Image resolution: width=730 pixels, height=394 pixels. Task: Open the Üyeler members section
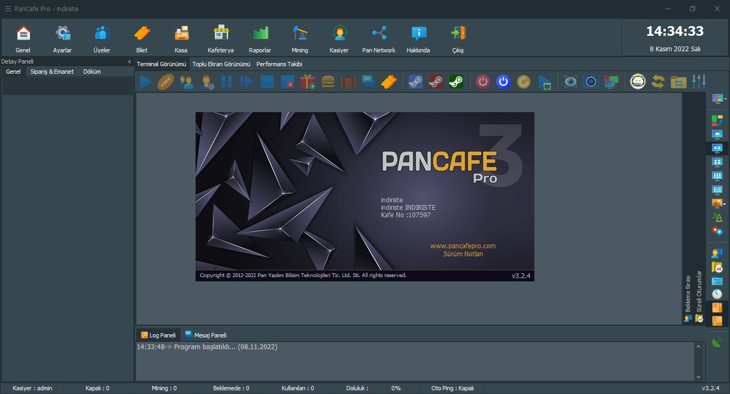102,39
